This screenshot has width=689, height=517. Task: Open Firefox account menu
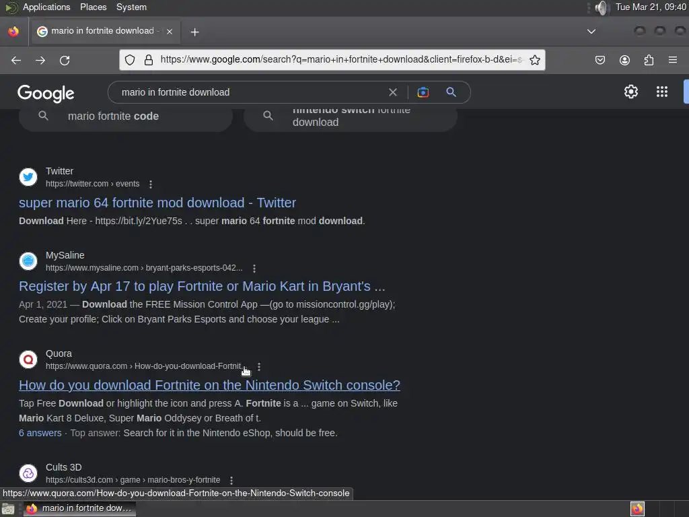[x=624, y=60]
